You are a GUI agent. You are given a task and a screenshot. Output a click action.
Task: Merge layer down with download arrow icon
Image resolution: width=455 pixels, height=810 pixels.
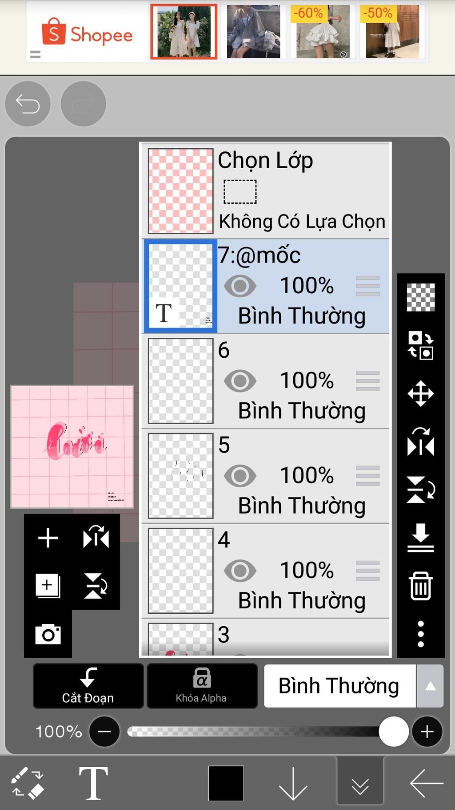tap(420, 538)
